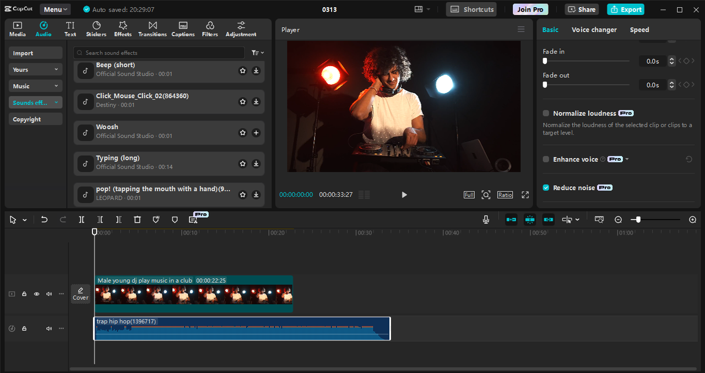The height and width of the screenshot is (373, 705).
Task: Favorite the Beep (short) sound effect
Action: click(x=243, y=71)
